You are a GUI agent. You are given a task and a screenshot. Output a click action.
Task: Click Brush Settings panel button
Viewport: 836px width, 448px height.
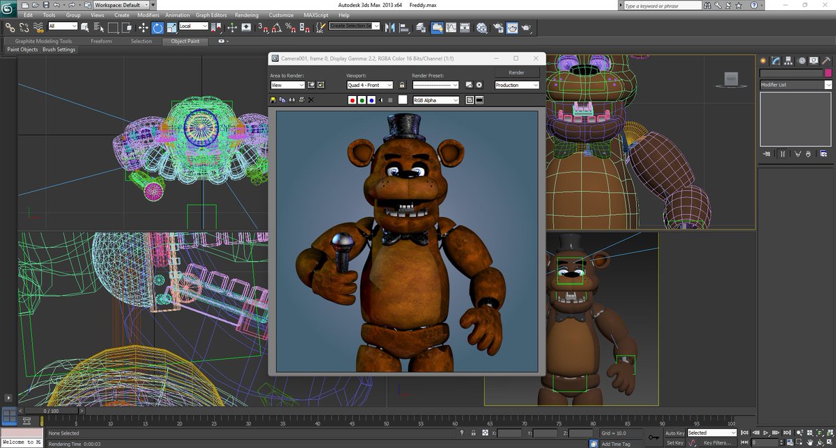pos(59,49)
